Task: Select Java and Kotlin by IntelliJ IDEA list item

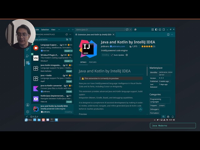Action: [x=52, y=109]
